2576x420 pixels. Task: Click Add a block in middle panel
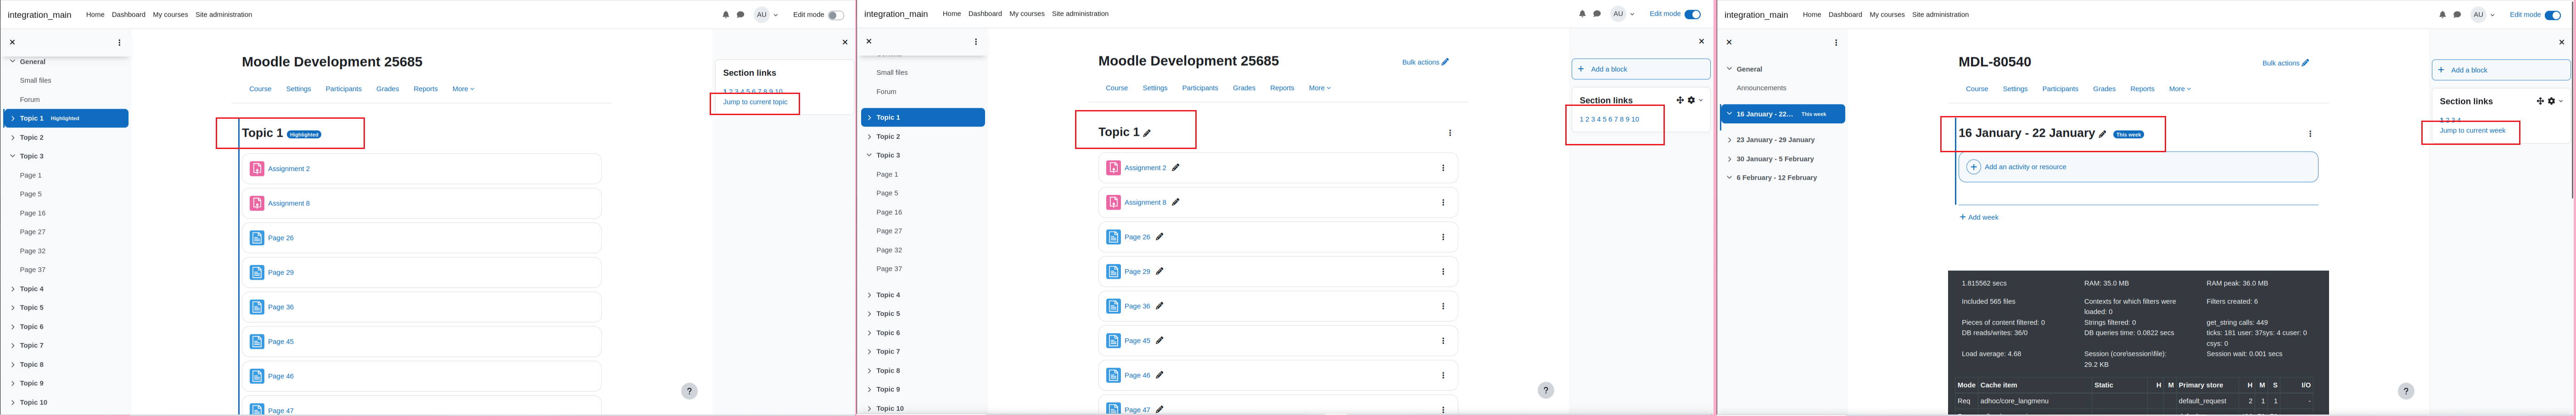coord(1640,69)
